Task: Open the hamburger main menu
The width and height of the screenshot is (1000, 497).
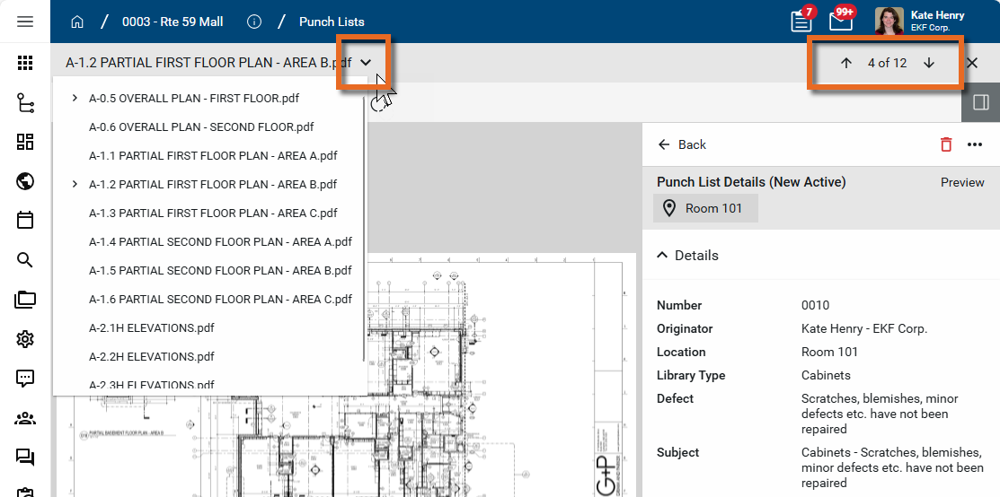Action: click(25, 22)
